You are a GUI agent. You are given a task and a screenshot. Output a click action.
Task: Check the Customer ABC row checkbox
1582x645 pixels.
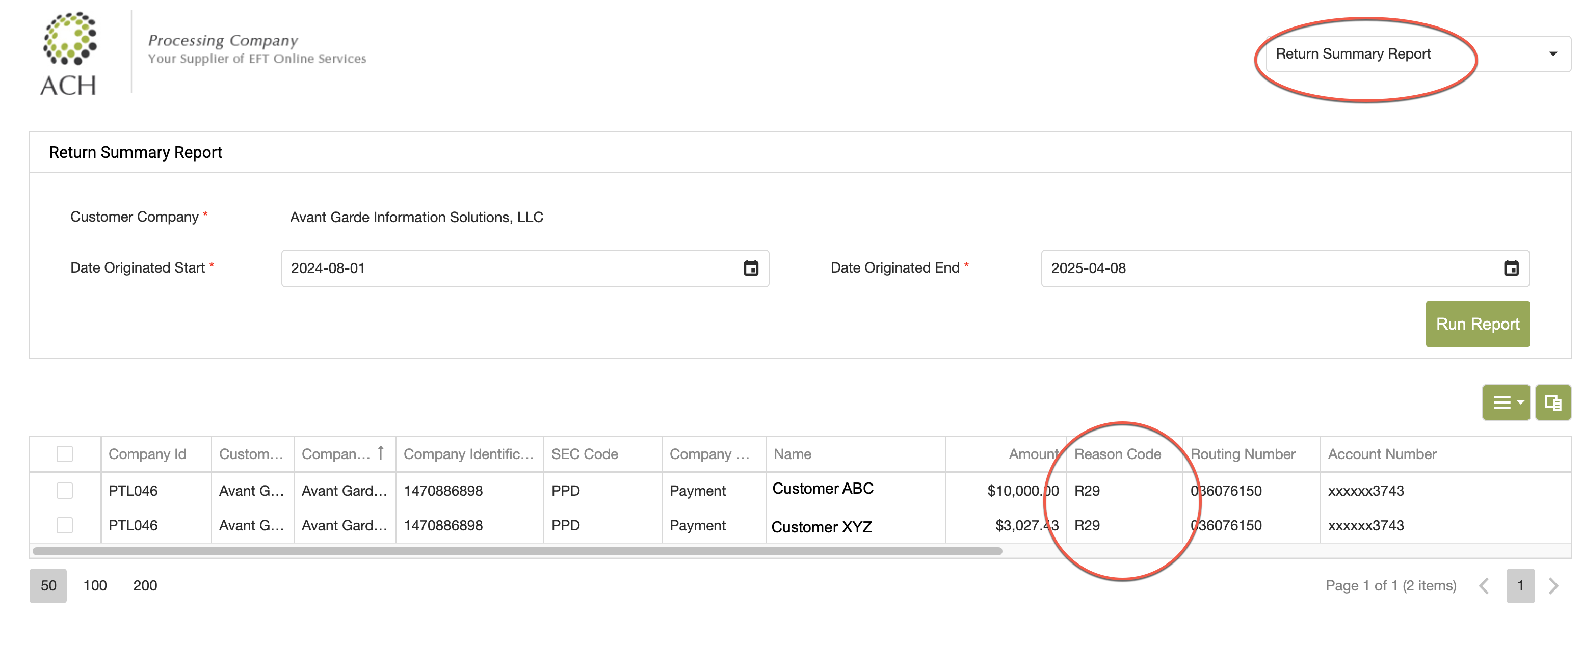click(65, 490)
